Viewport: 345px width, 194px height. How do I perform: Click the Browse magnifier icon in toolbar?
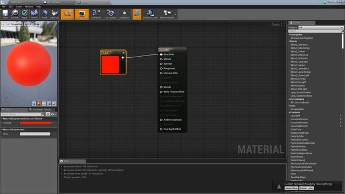[15, 14]
